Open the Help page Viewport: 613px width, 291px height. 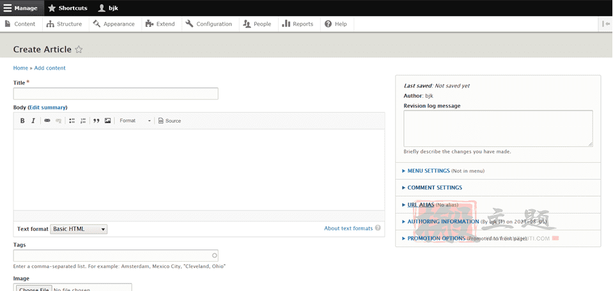(336, 24)
